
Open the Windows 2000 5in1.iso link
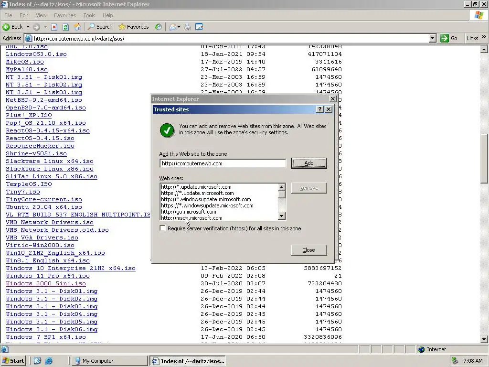(46, 284)
